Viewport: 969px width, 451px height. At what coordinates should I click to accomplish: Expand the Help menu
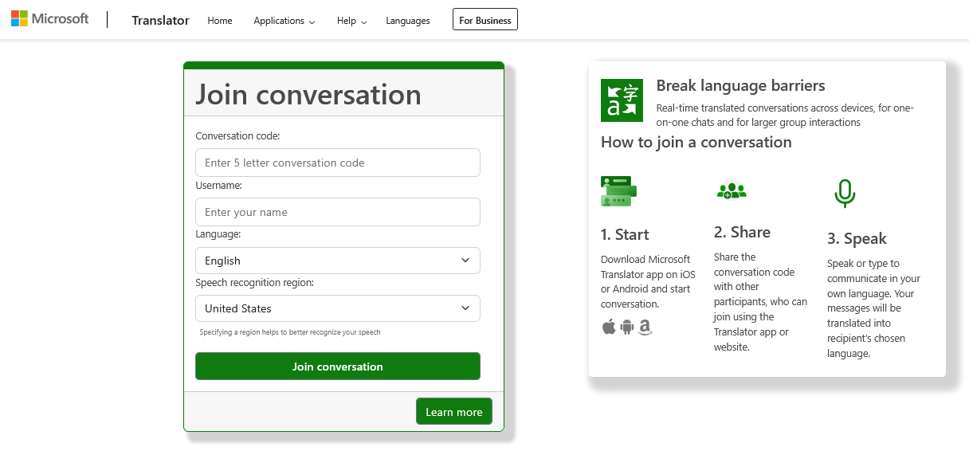[352, 21]
